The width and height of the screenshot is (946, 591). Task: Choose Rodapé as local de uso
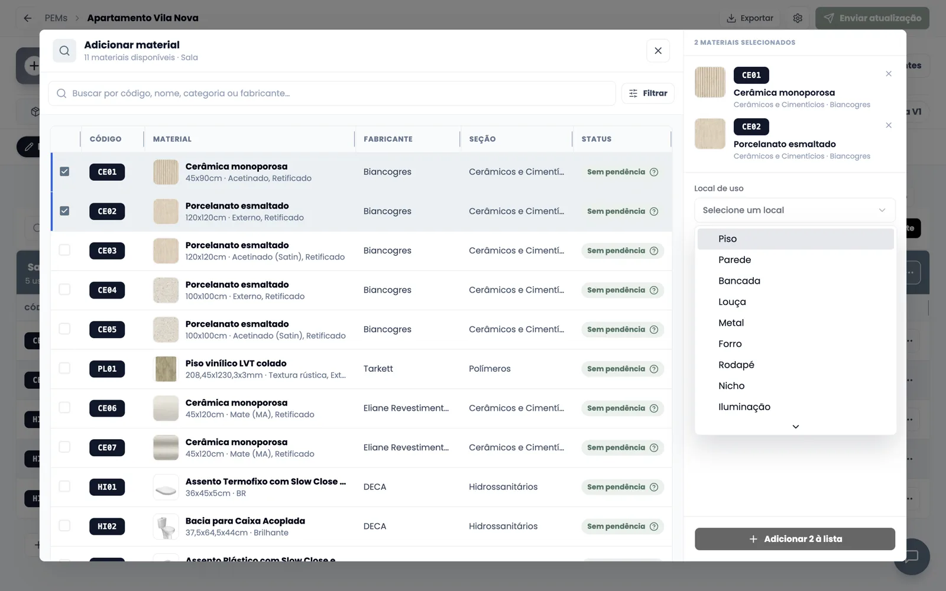point(796,365)
